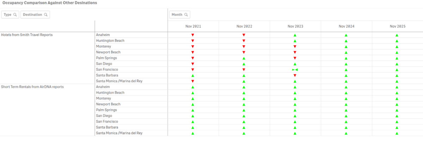Image resolution: width=423 pixels, height=155 pixels.
Task: Click the search icon in Type field
Action: pos(15,15)
